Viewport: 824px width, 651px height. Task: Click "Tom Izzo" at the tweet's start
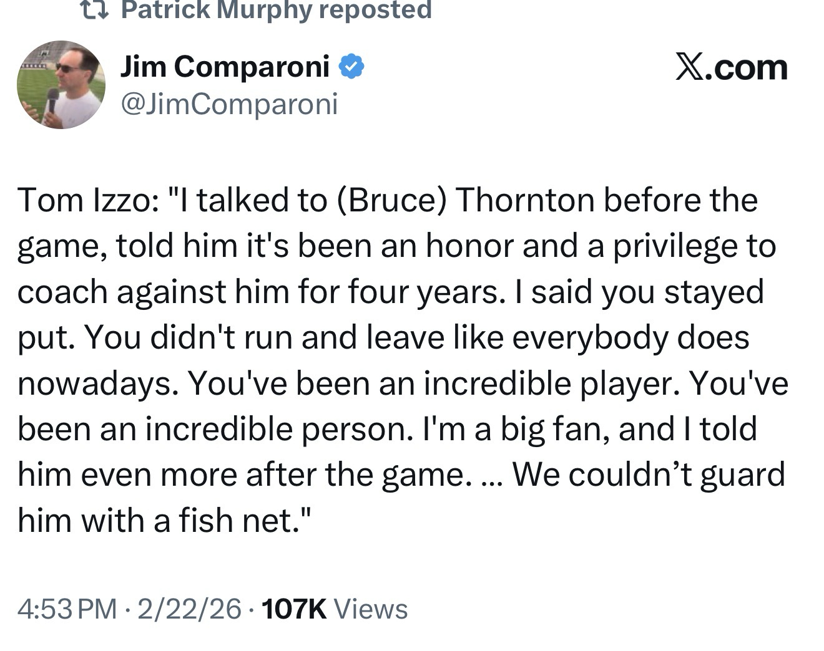point(82,200)
